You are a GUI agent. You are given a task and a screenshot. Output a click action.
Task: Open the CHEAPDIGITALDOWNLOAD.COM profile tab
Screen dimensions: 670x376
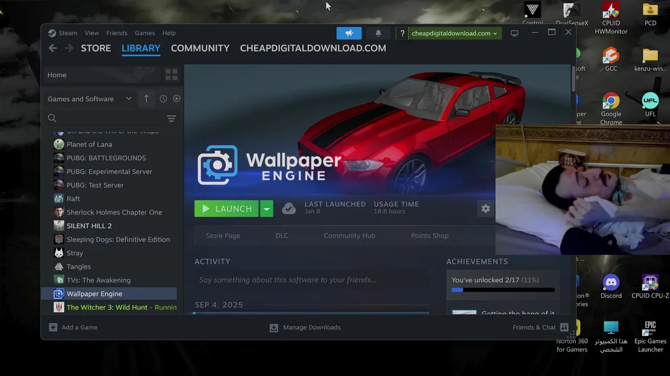pos(313,48)
